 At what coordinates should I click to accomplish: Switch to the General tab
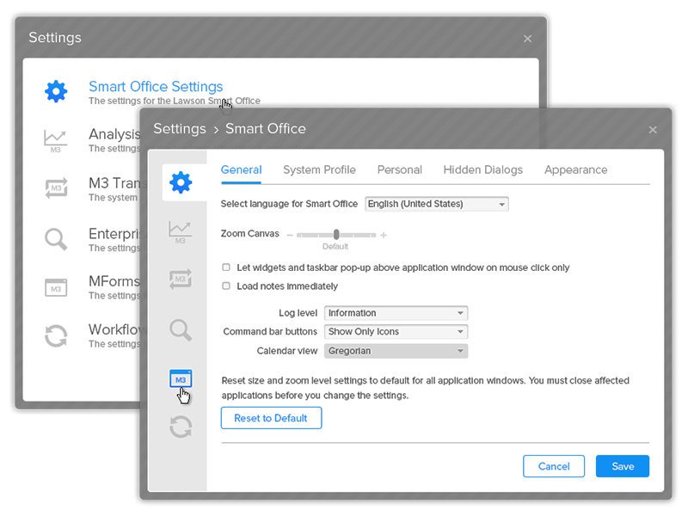pyautogui.click(x=242, y=169)
